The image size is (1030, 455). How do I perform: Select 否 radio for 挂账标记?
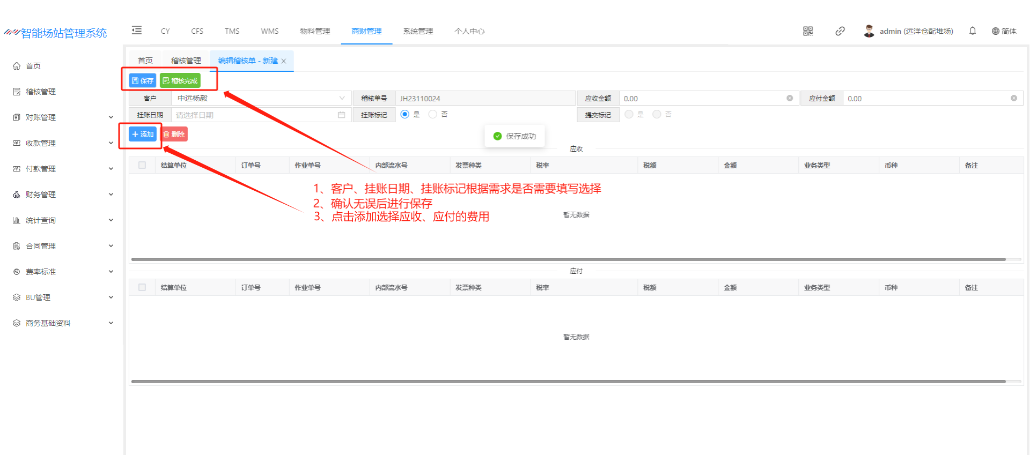[x=432, y=115]
